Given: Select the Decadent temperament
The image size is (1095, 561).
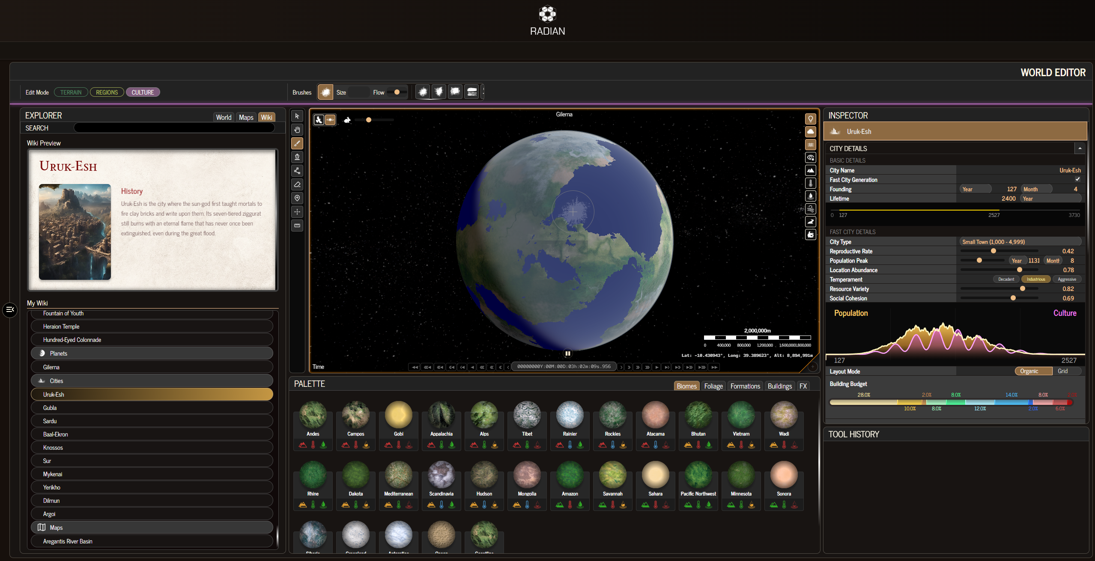Looking at the screenshot, I should (1006, 279).
